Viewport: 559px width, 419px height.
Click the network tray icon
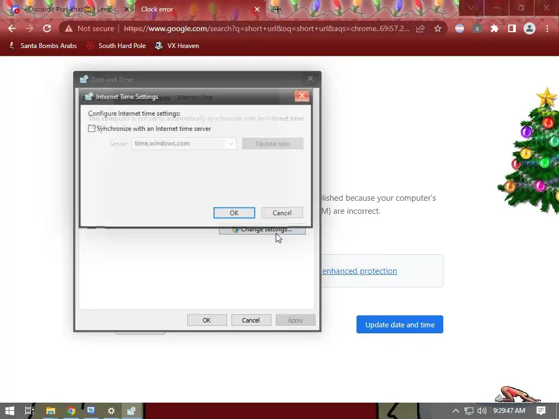pos(469,411)
